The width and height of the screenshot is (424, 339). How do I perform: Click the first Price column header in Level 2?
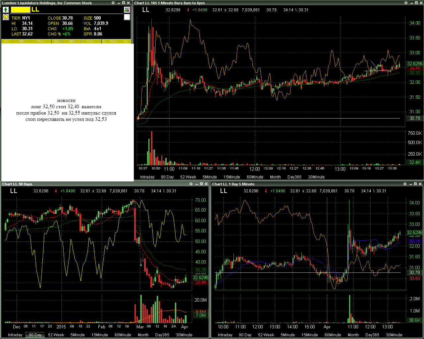(40, 41)
